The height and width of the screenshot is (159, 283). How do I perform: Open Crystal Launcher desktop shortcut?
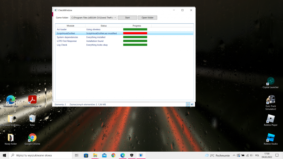tap(271, 83)
